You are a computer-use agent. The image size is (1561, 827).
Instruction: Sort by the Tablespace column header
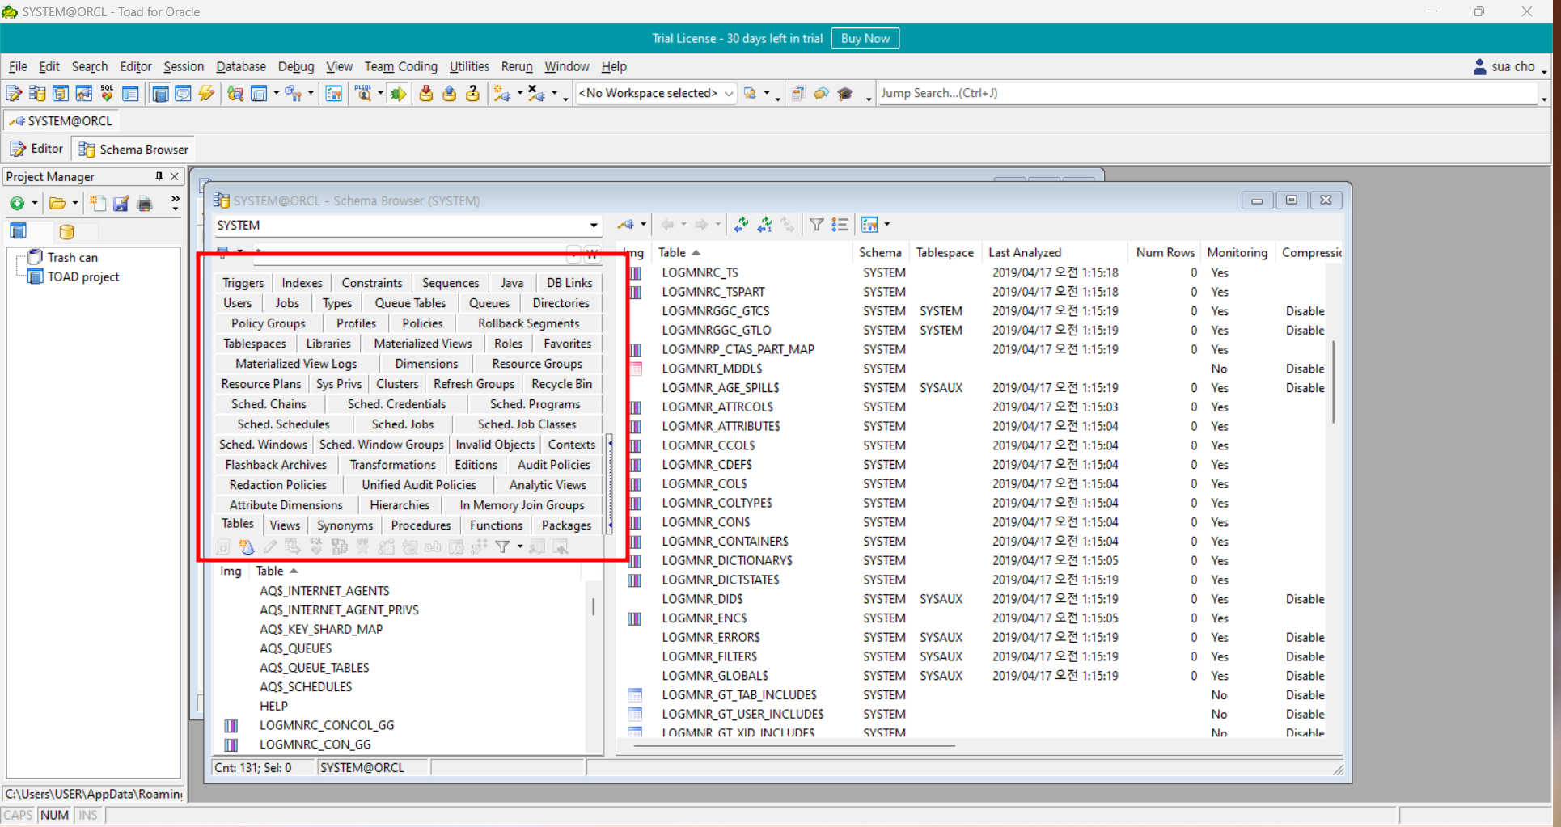945,253
